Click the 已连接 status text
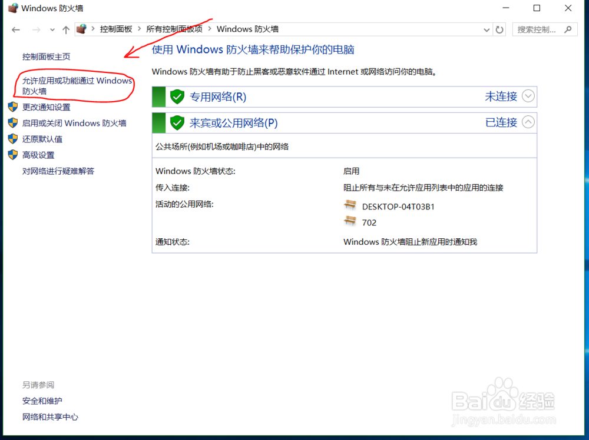This screenshot has height=440, width=589. pyautogui.click(x=501, y=122)
